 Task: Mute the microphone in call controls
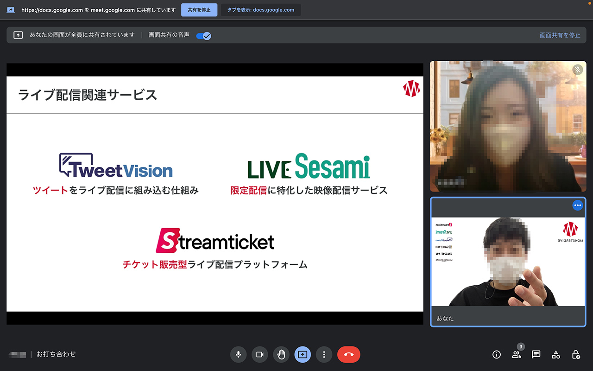click(238, 354)
